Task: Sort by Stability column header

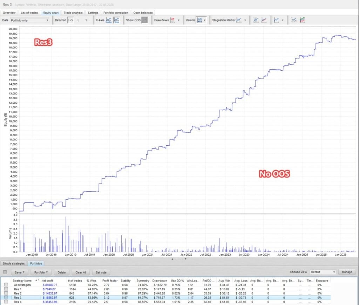Action: pos(126,281)
